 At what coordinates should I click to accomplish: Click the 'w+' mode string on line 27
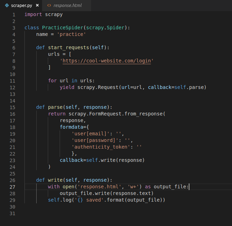click(x=133, y=187)
